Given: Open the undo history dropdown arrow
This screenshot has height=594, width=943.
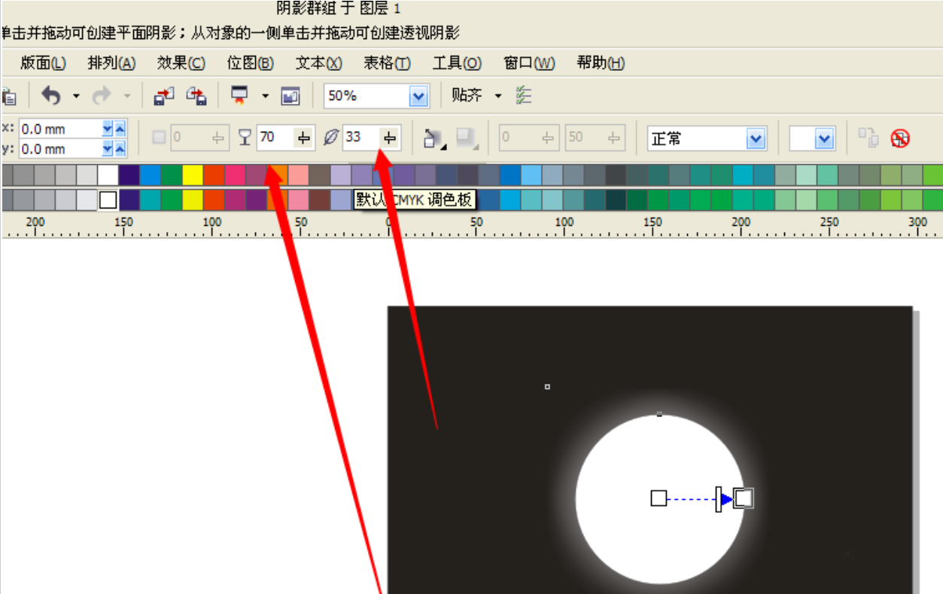Looking at the screenshot, I should click(76, 96).
